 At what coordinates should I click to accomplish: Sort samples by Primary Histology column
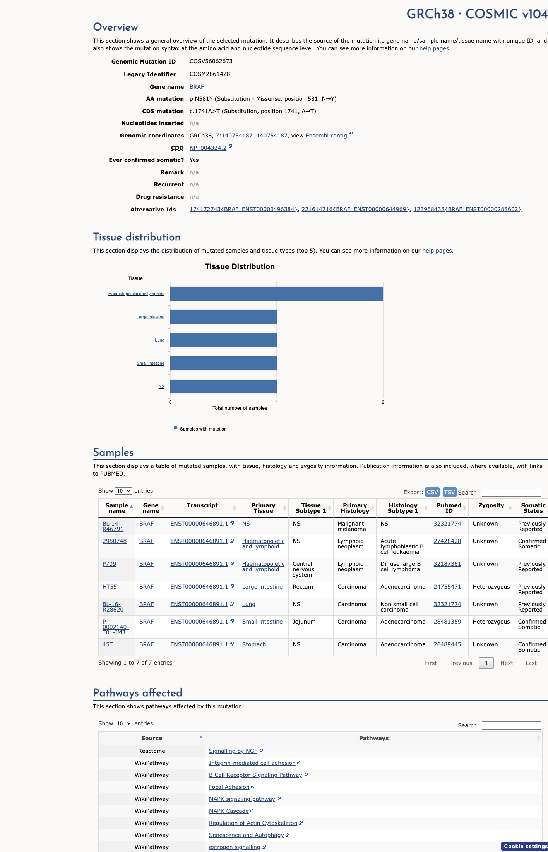tap(355, 508)
